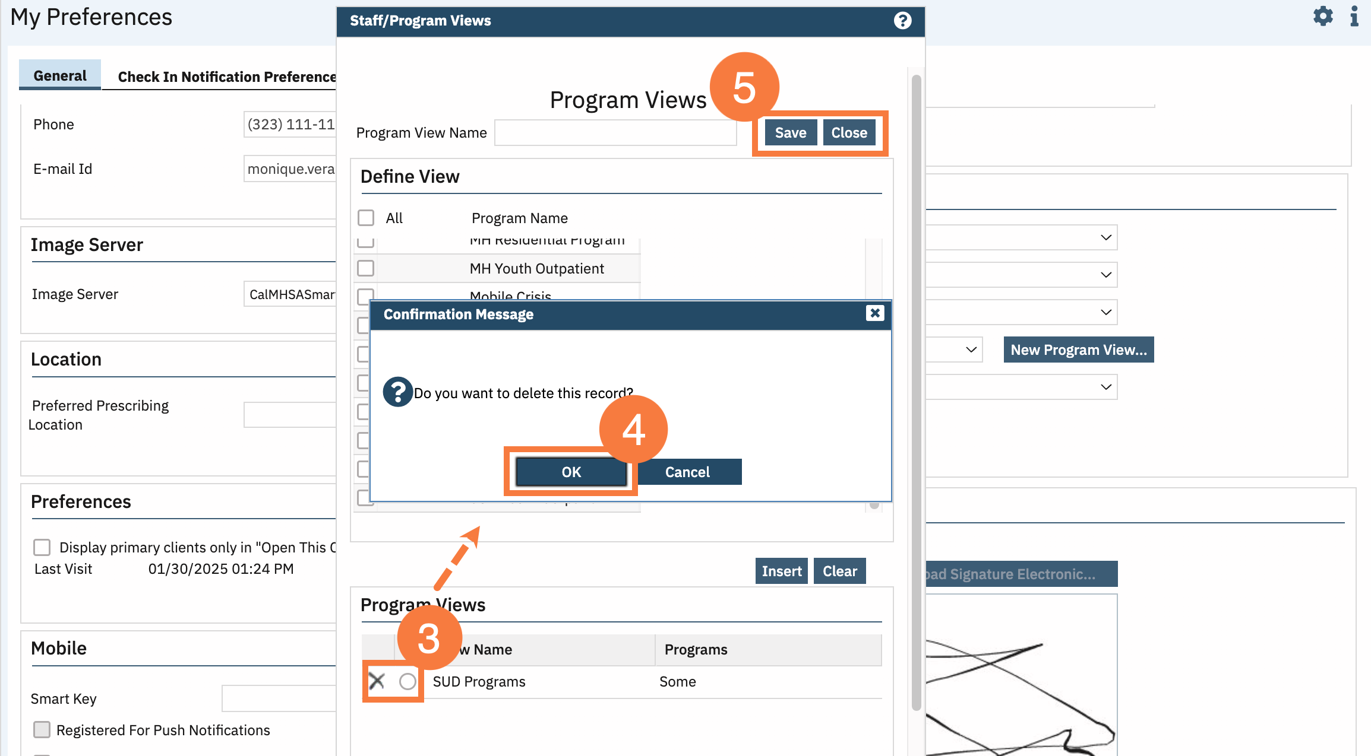Open Check In Notification Preference tab
This screenshot has width=1371, height=756.
(x=226, y=77)
